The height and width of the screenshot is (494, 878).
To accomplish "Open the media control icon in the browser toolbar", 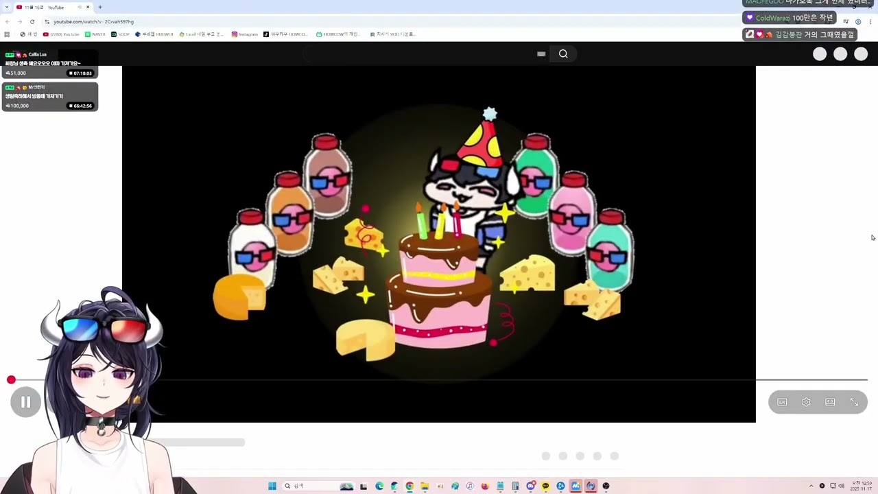I will coord(846,21).
